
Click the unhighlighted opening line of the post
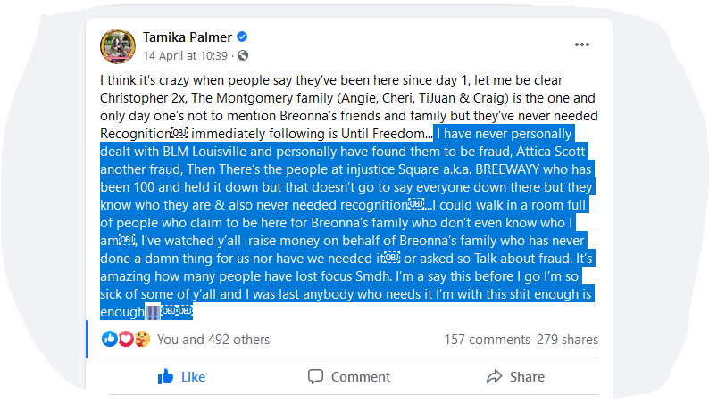pyautogui.click(x=331, y=80)
